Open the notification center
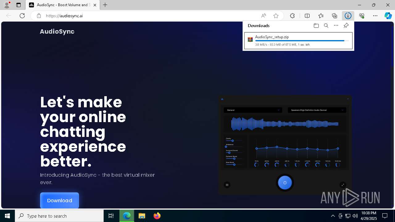This screenshot has width=395, height=222. tap(385, 216)
